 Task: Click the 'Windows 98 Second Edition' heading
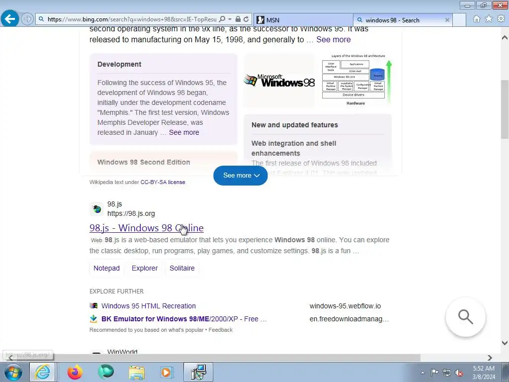coord(144,163)
